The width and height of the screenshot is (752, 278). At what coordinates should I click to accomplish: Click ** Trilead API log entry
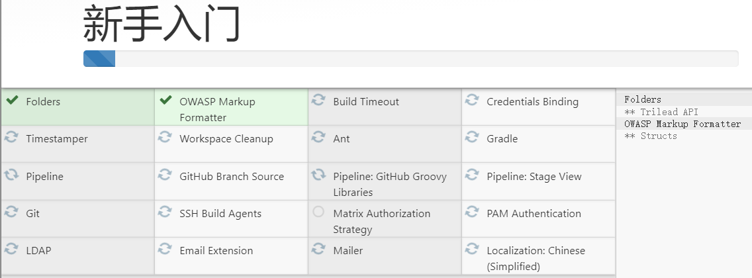(661, 112)
